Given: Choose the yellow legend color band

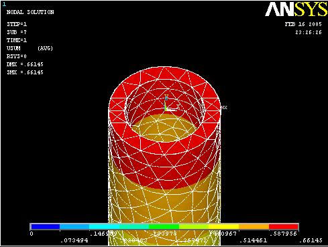Looking at the screenshot, I should click(224, 227).
